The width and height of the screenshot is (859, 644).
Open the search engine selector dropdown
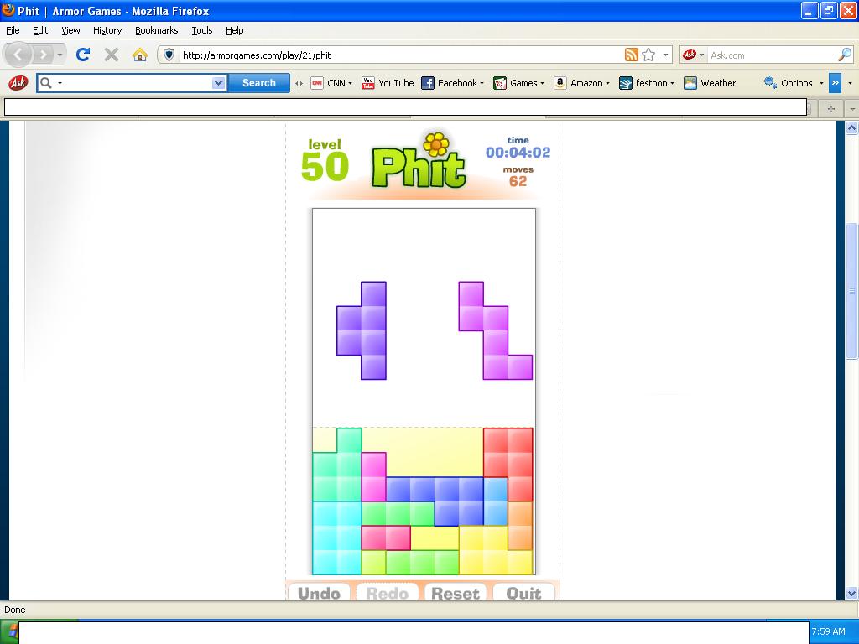701,55
